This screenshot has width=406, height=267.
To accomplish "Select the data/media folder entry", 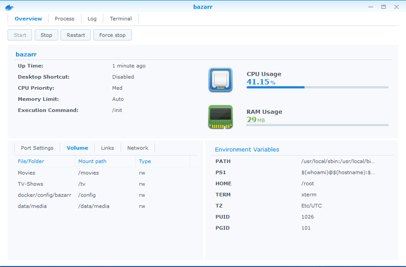I will 32,206.
